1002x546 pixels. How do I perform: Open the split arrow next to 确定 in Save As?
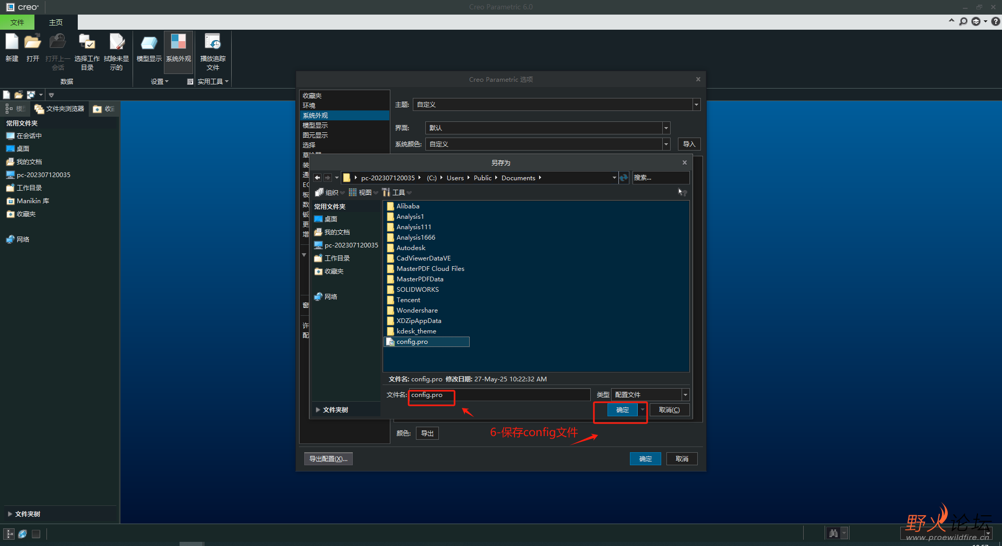642,410
